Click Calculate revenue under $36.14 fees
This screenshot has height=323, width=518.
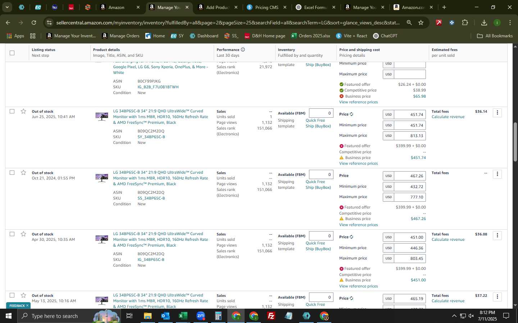click(x=448, y=117)
